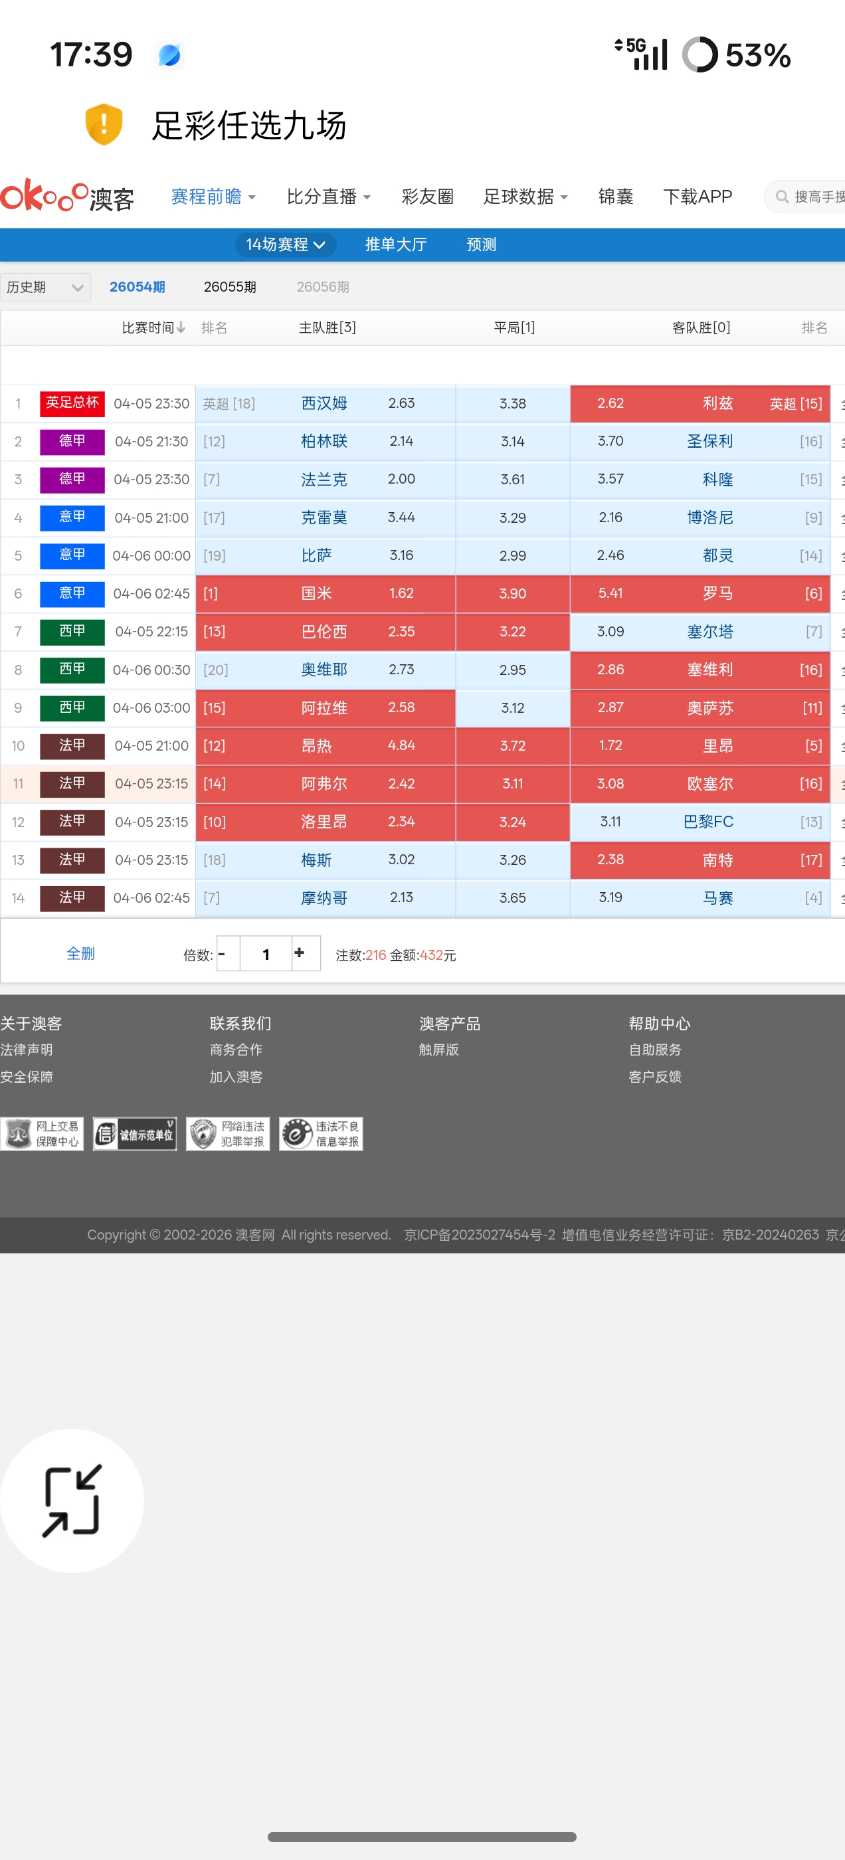The height and width of the screenshot is (1860, 845).
Task: Open the 推单大厅 tab
Action: [396, 244]
